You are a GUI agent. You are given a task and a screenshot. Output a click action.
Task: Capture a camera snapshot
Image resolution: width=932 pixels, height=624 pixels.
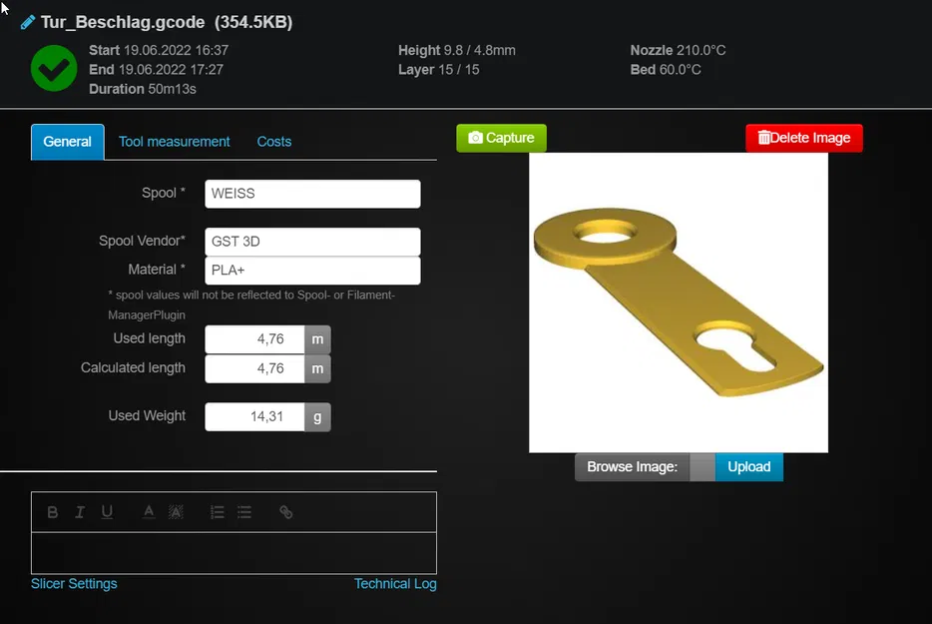(x=501, y=138)
